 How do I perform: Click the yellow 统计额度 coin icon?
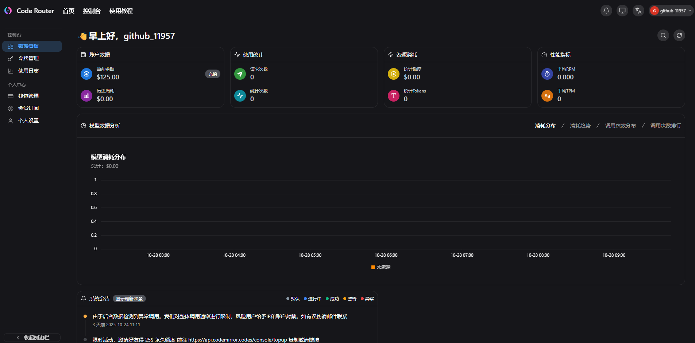394,74
